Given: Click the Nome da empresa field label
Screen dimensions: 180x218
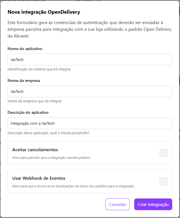Looking at the screenshot, I should [24, 80].
